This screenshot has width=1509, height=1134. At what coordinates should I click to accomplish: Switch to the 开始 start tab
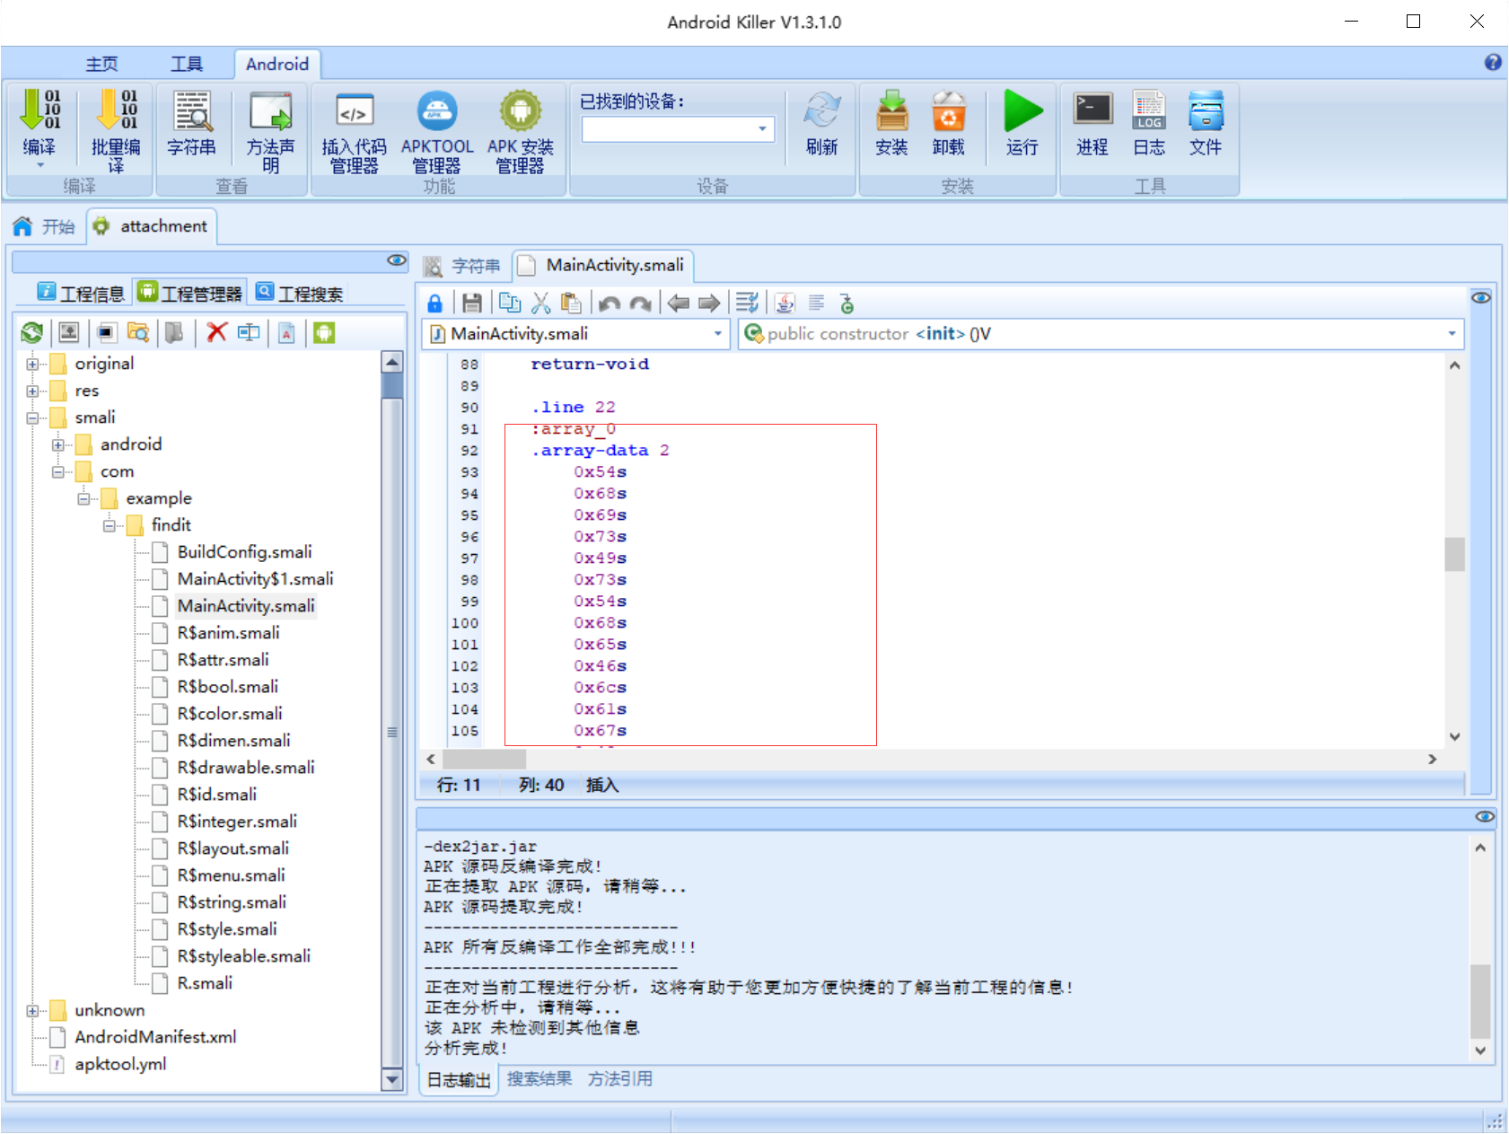click(x=44, y=226)
